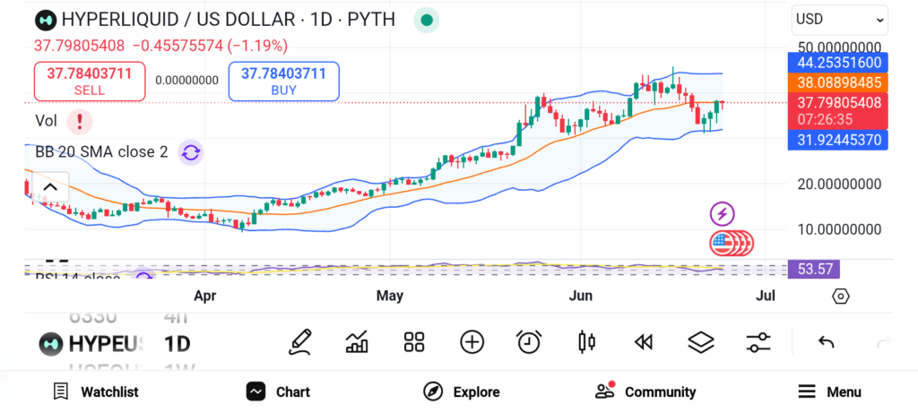This screenshot has height=413, width=918.
Task: Click the Vol indicator label
Action: (47, 121)
